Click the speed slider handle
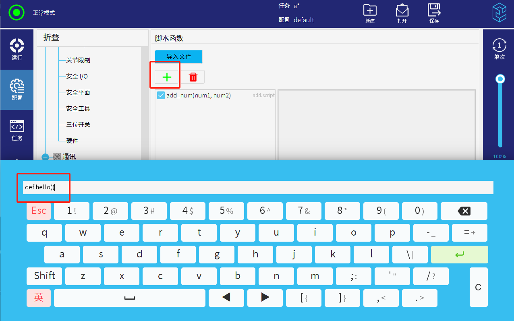Screen dimensions: 514x321 click(x=500, y=79)
